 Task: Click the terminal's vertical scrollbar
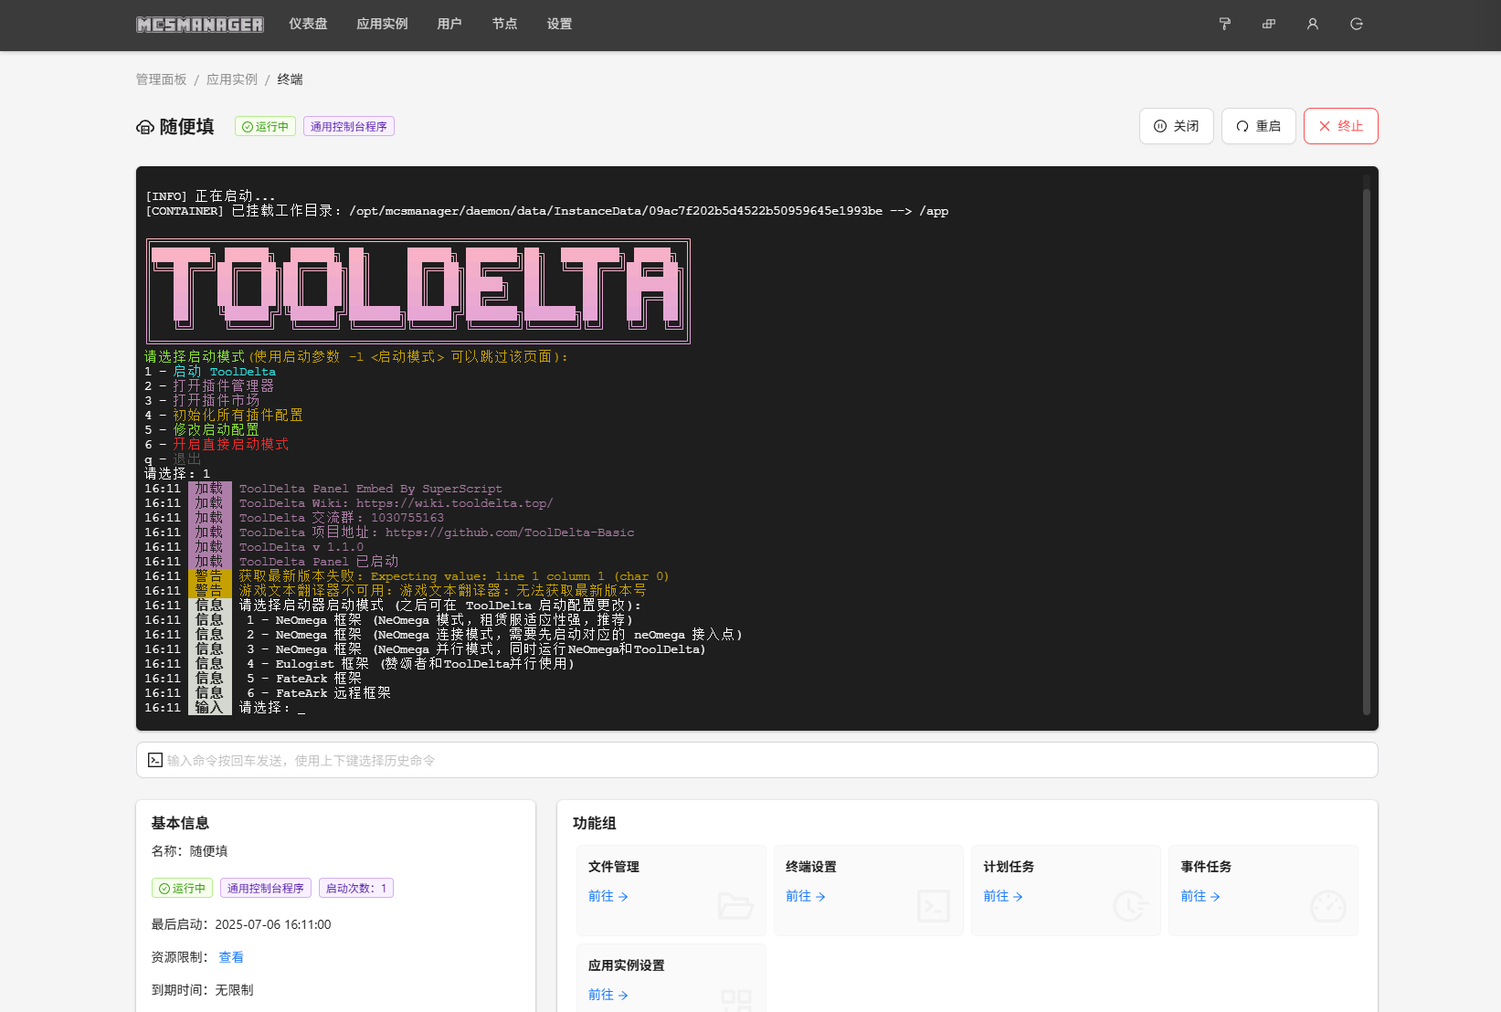point(1366,448)
